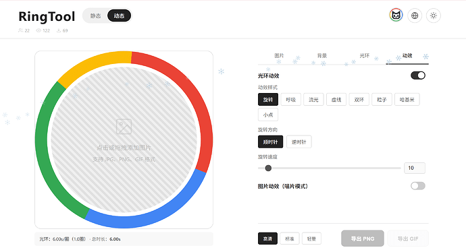
Task: Click the image upload area in preview
Action: click(x=124, y=139)
